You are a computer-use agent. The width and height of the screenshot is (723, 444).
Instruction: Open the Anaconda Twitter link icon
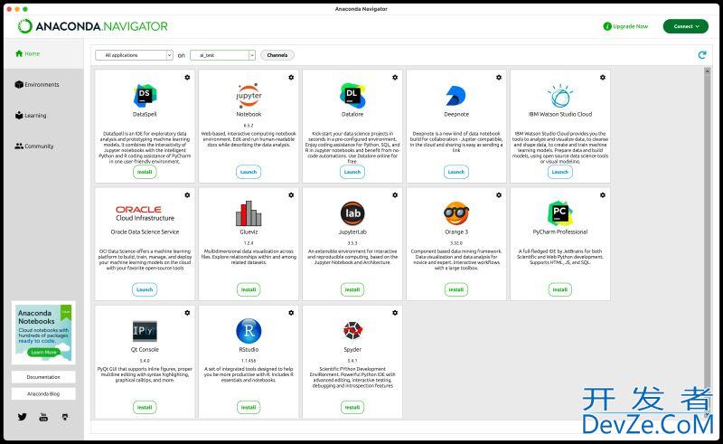click(x=22, y=417)
